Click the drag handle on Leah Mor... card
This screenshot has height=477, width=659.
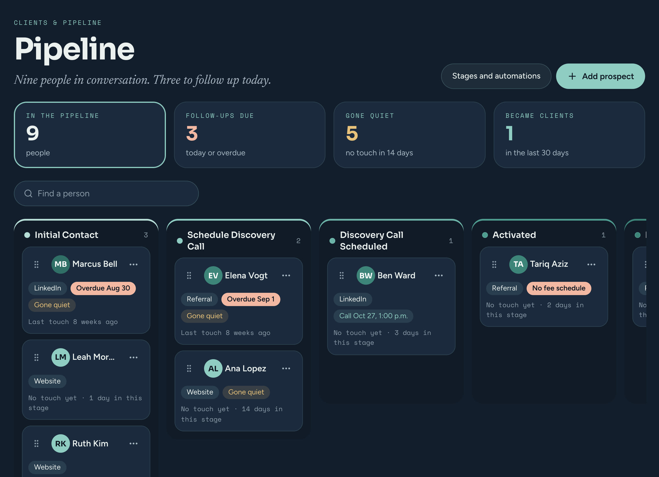(36, 357)
